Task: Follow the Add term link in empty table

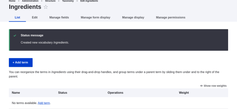Action: pyautogui.click(x=44, y=103)
